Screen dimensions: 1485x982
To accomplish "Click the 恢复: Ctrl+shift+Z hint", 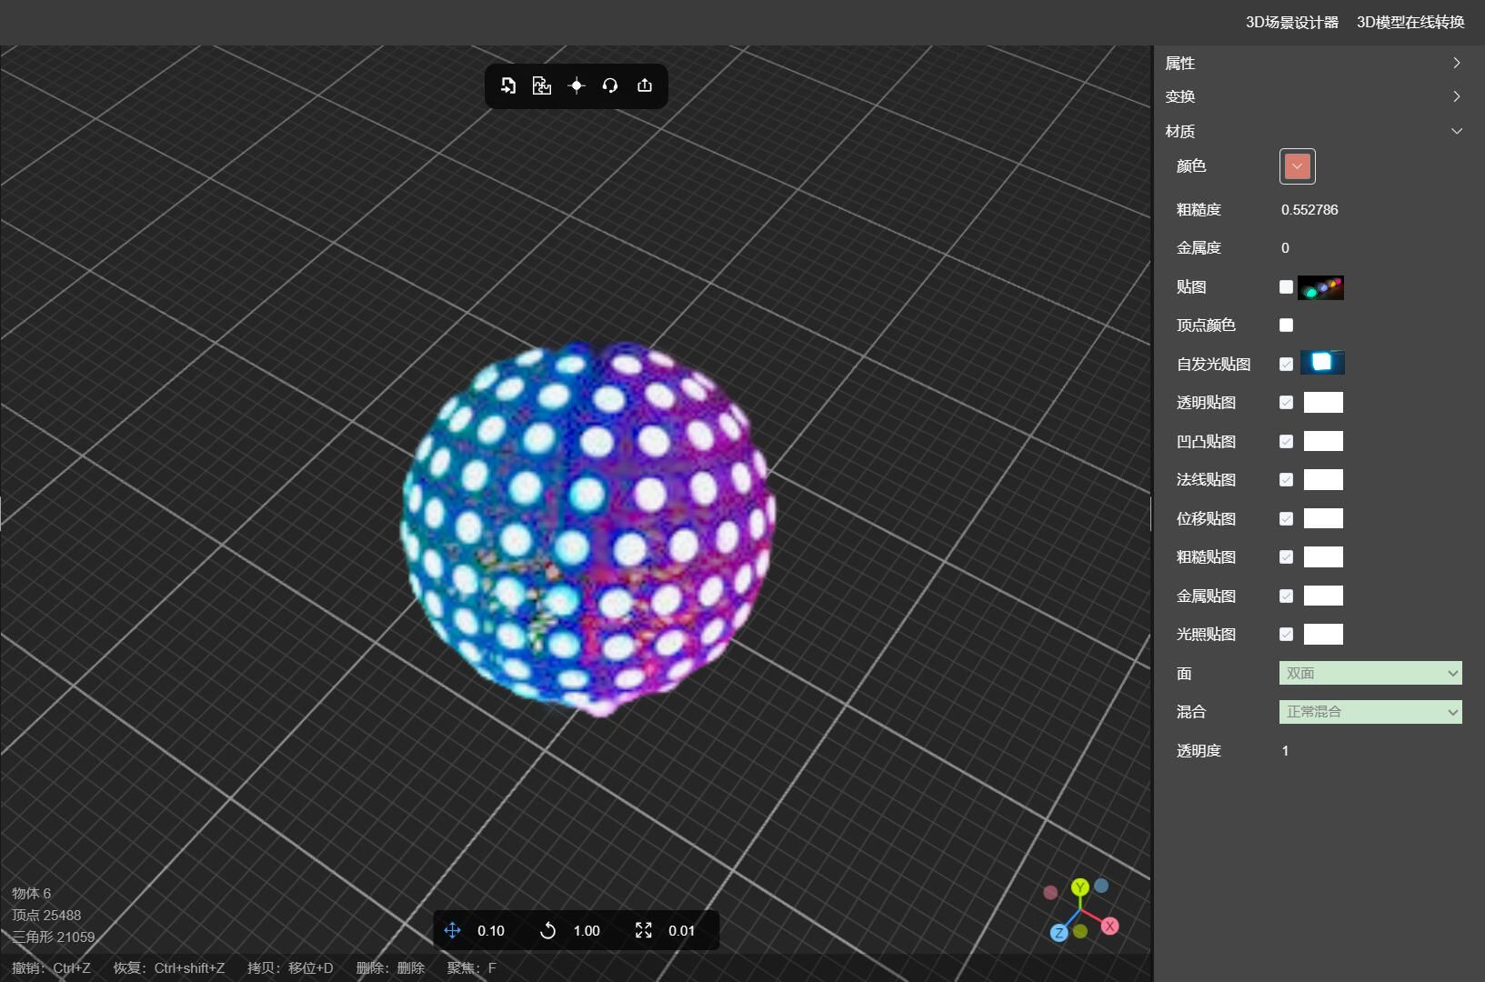I will (x=169, y=967).
